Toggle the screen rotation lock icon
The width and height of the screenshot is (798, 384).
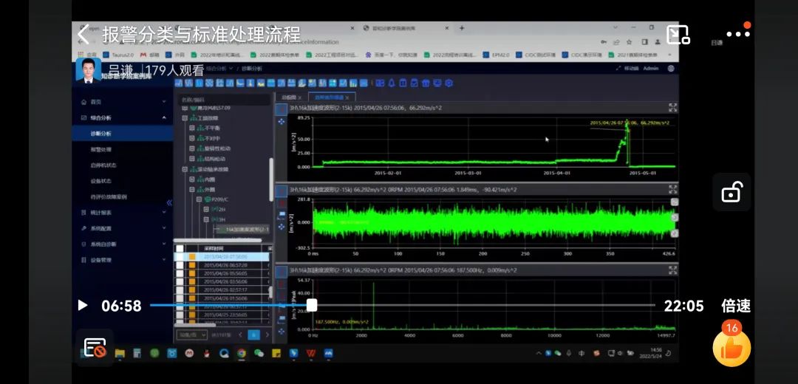point(731,193)
